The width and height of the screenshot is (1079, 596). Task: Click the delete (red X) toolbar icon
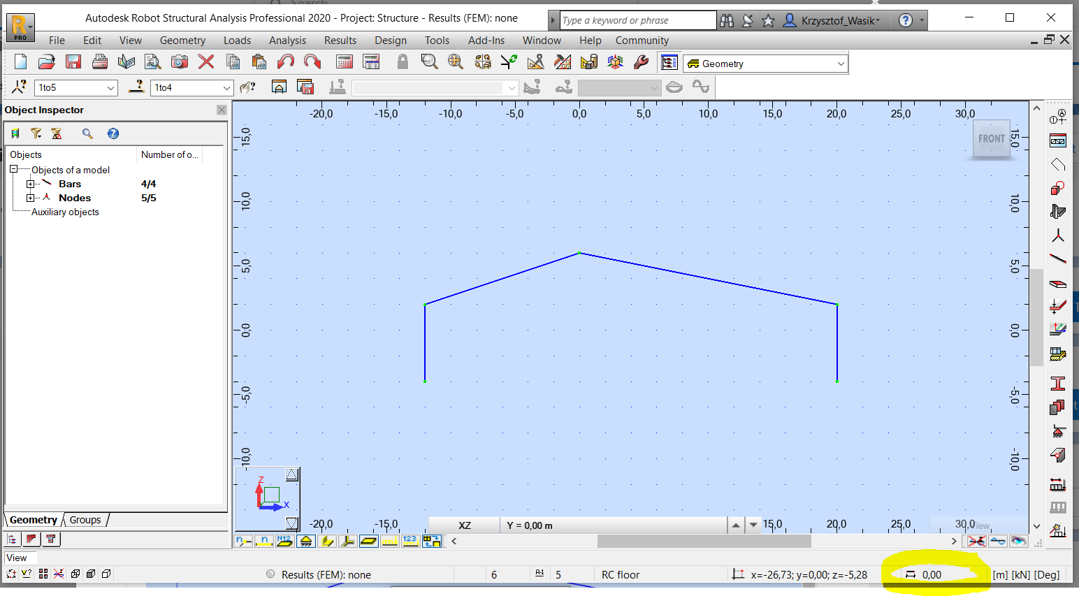click(x=205, y=61)
